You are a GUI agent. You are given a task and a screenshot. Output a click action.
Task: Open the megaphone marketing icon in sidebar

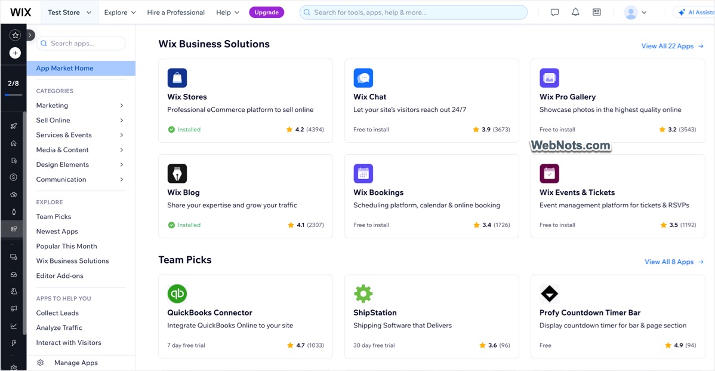[x=14, y=308]
